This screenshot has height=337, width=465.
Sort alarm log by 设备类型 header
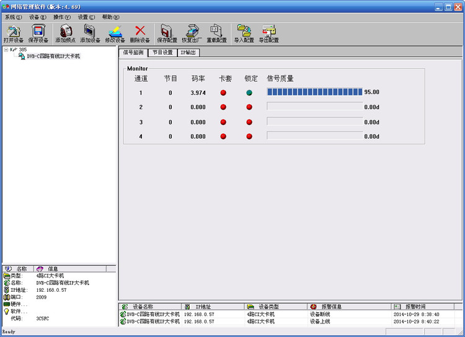click(x=276, y=307)
